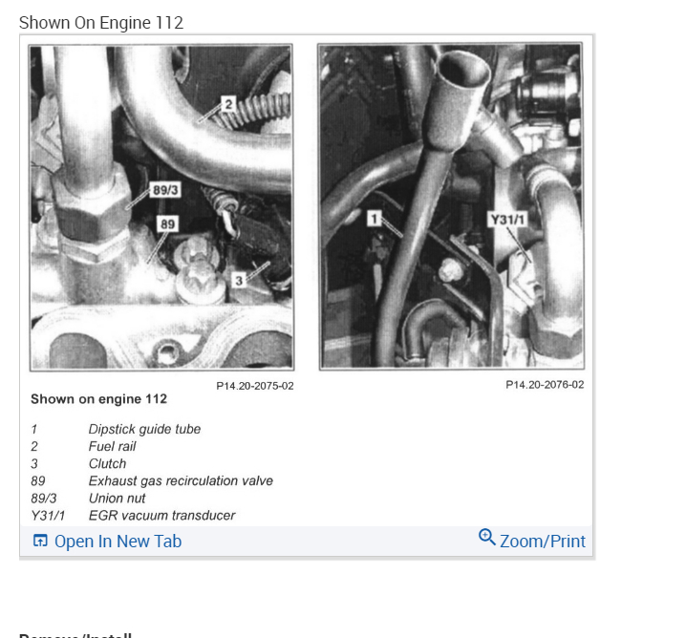Click legend entry Fuel rail
Image resolution: width=686 pixels, height=638 pixels.
click(x=112, y=446)
